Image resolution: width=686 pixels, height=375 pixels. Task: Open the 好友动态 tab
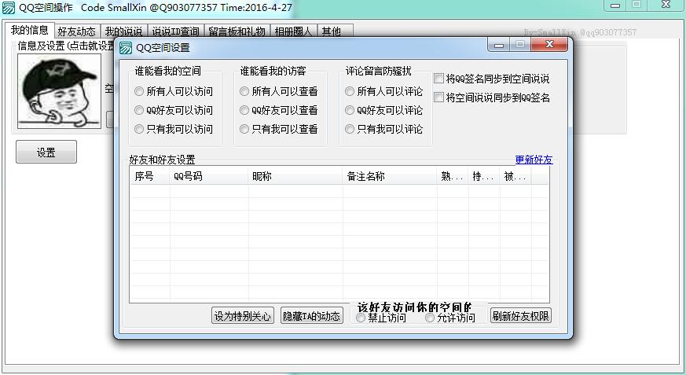tap(76, 31)
